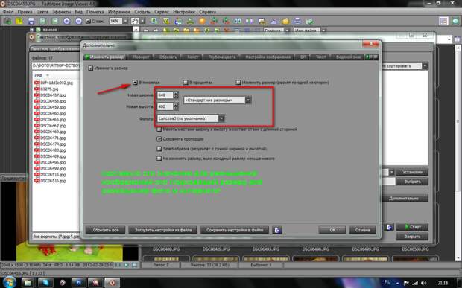The height and width of the screenshot is (288, 462).
Task: Uncheck the 'Изменить размер' checkbox at top
Action: coord(90,68)
